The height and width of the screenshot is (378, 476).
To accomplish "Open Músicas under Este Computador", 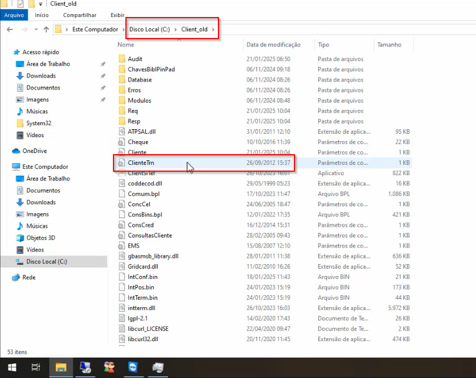I will tap(37, 226).
